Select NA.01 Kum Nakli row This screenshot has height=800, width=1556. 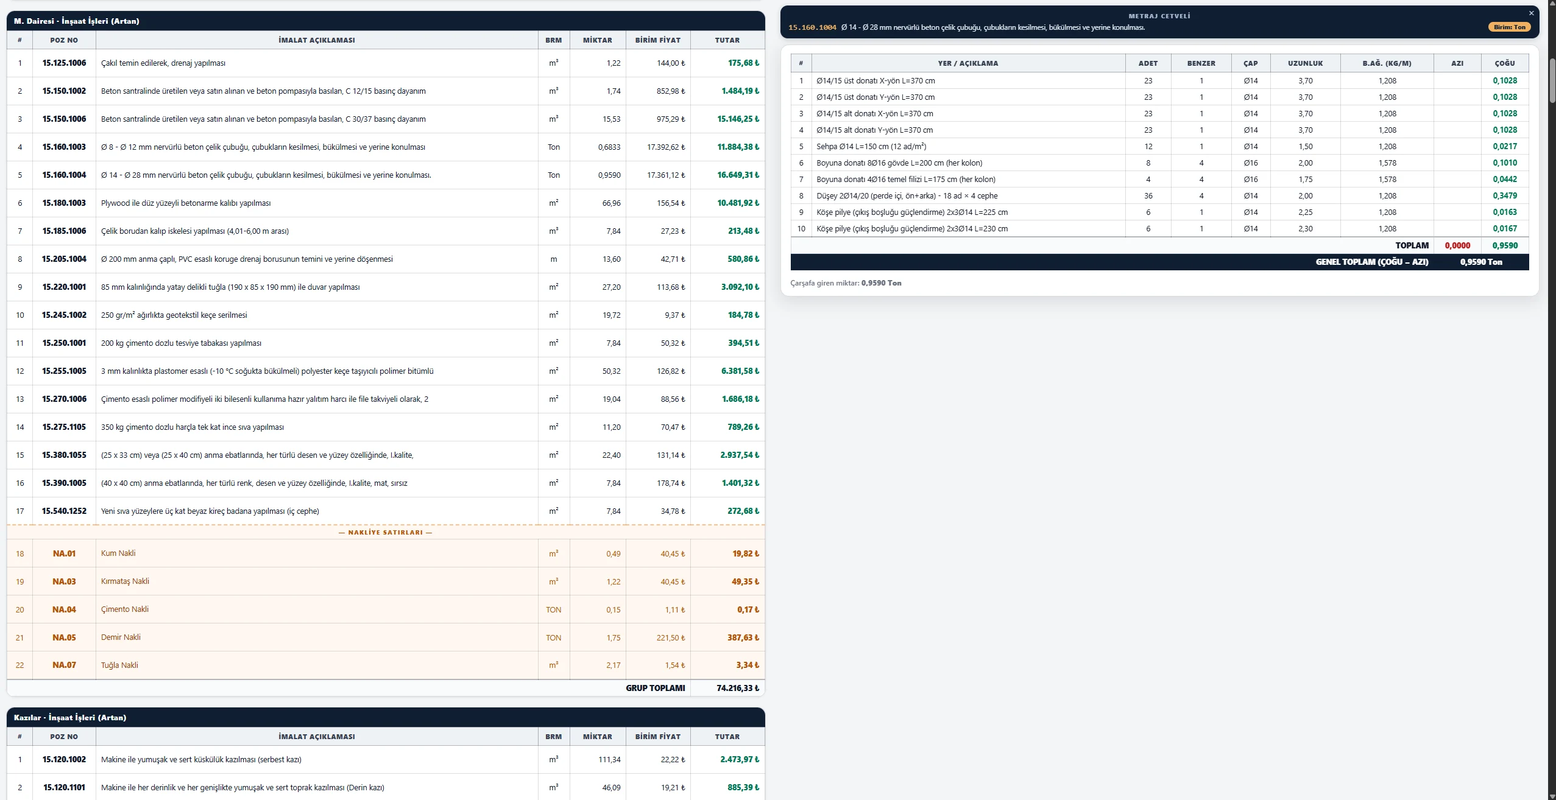[x=386, y=553]
